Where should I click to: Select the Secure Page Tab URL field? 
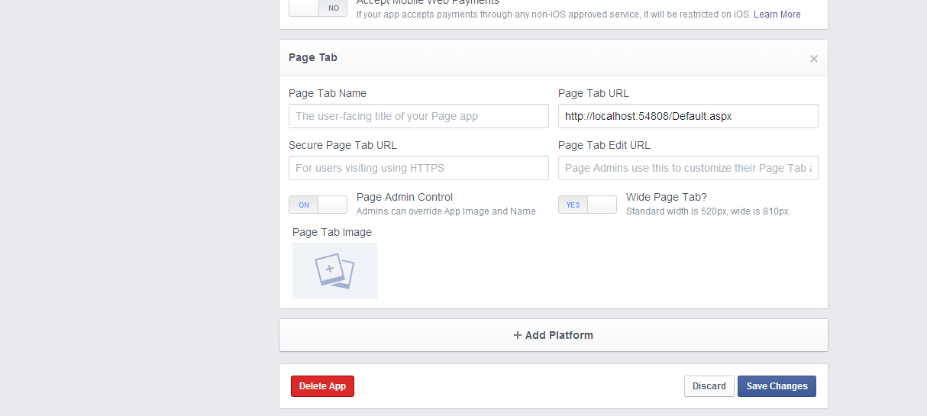[x=418, y=168]
